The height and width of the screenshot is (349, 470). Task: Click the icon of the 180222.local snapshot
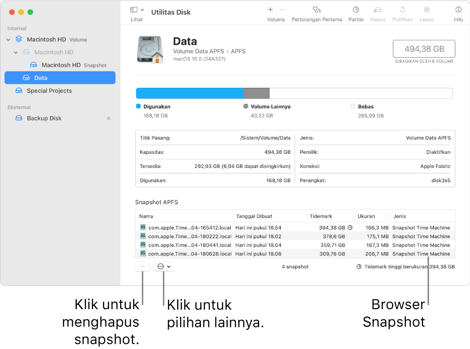coord(143,236)
